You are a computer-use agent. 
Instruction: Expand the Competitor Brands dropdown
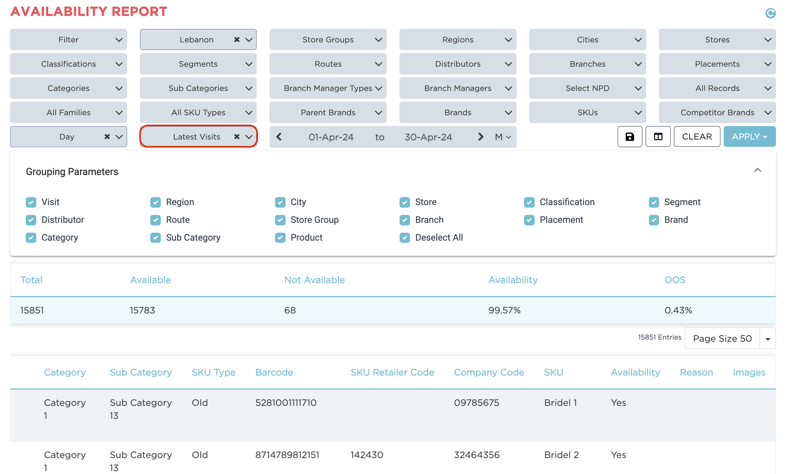(717, 112)
